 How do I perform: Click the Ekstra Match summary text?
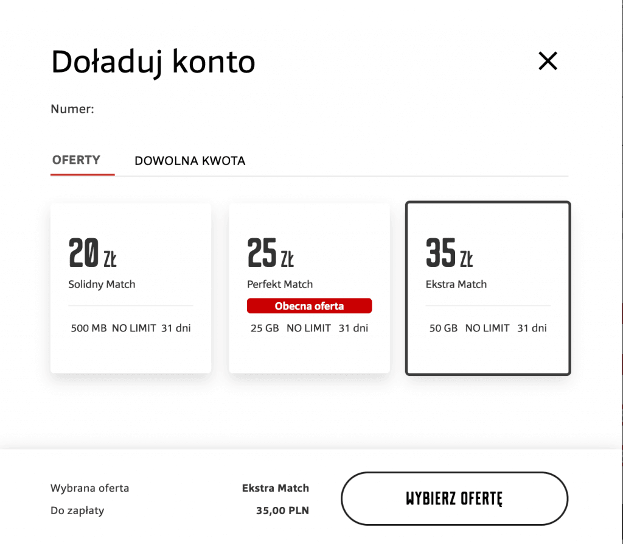click(x=276, y=488)
